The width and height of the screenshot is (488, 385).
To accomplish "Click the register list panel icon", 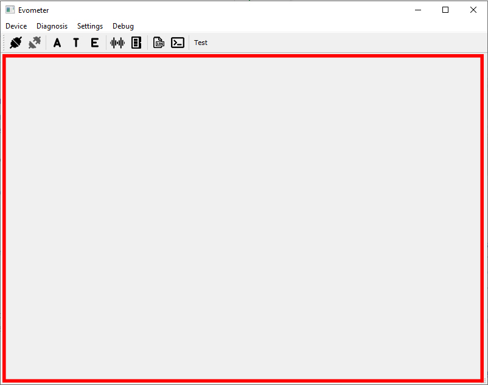I will click(136, 43).
